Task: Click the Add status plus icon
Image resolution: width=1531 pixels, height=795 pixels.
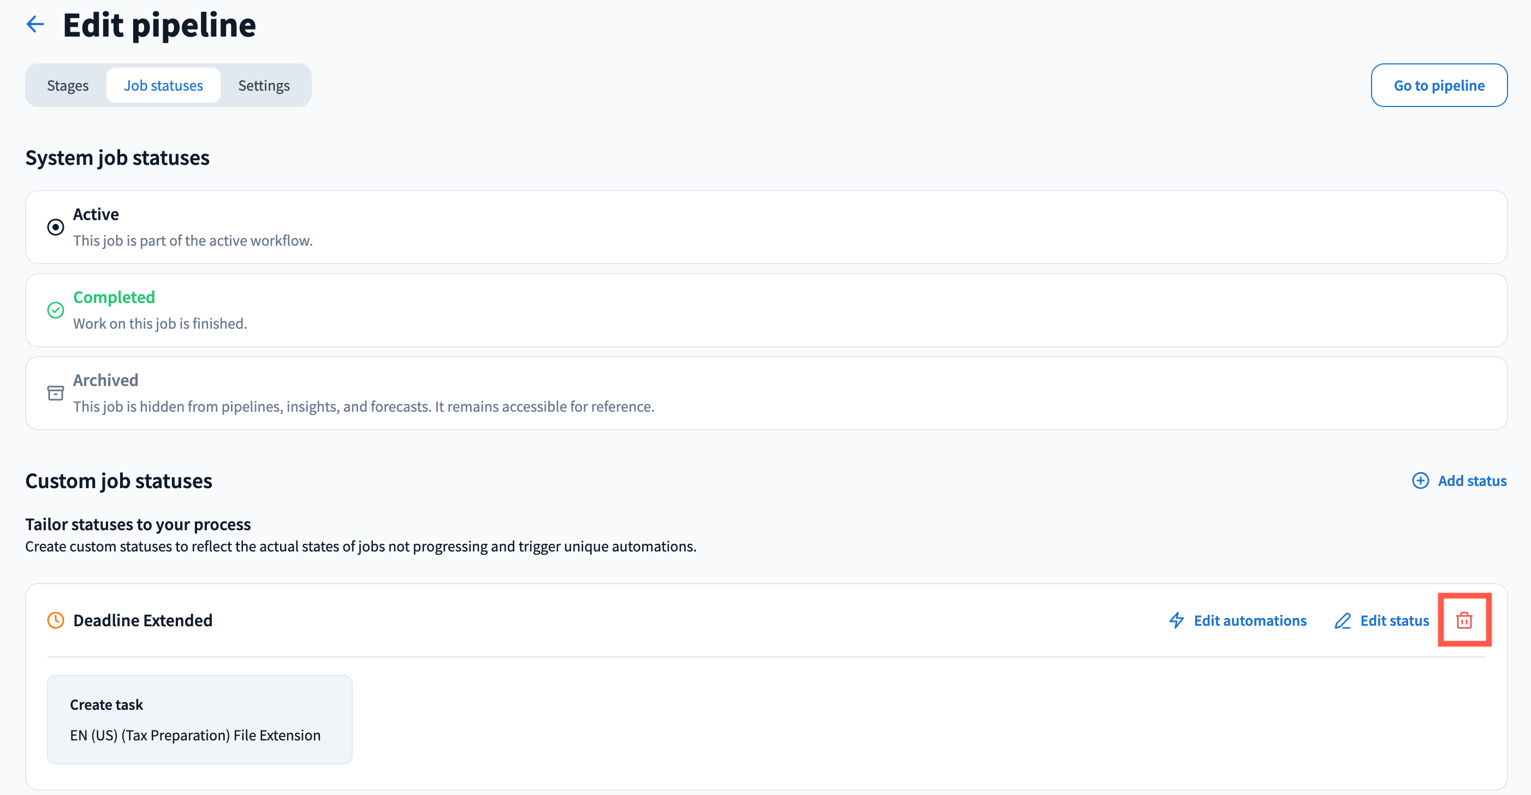Action: (1420, 480)
